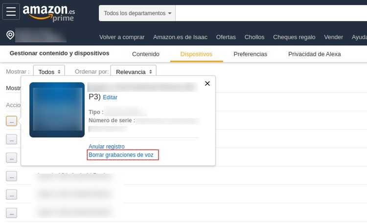
Task: Click the Amazon.es prime logo
Action: pos(48,13)
